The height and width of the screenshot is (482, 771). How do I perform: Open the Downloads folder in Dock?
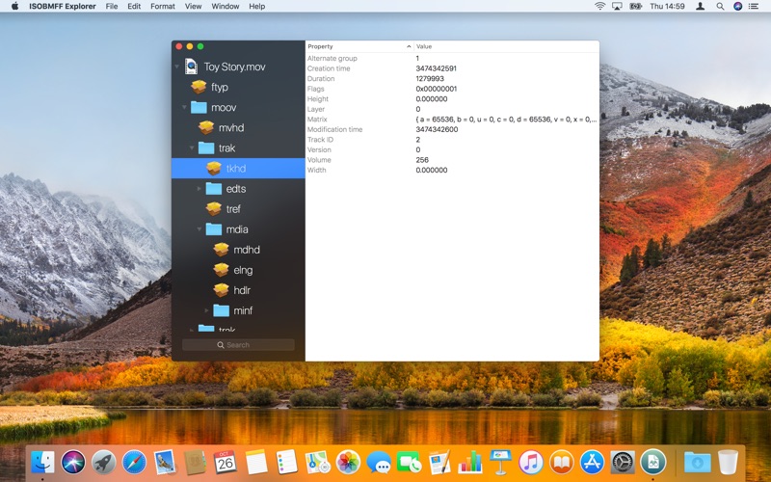(x=697, y=463)
